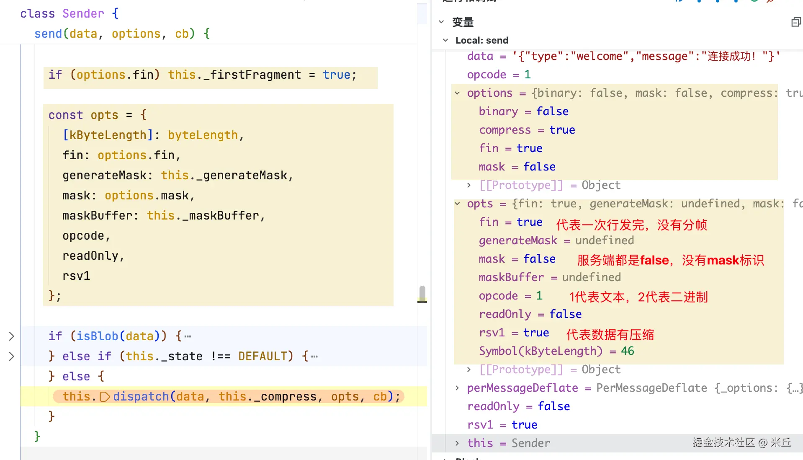Click the 变量 panel header title

click(x=463, y=22)
